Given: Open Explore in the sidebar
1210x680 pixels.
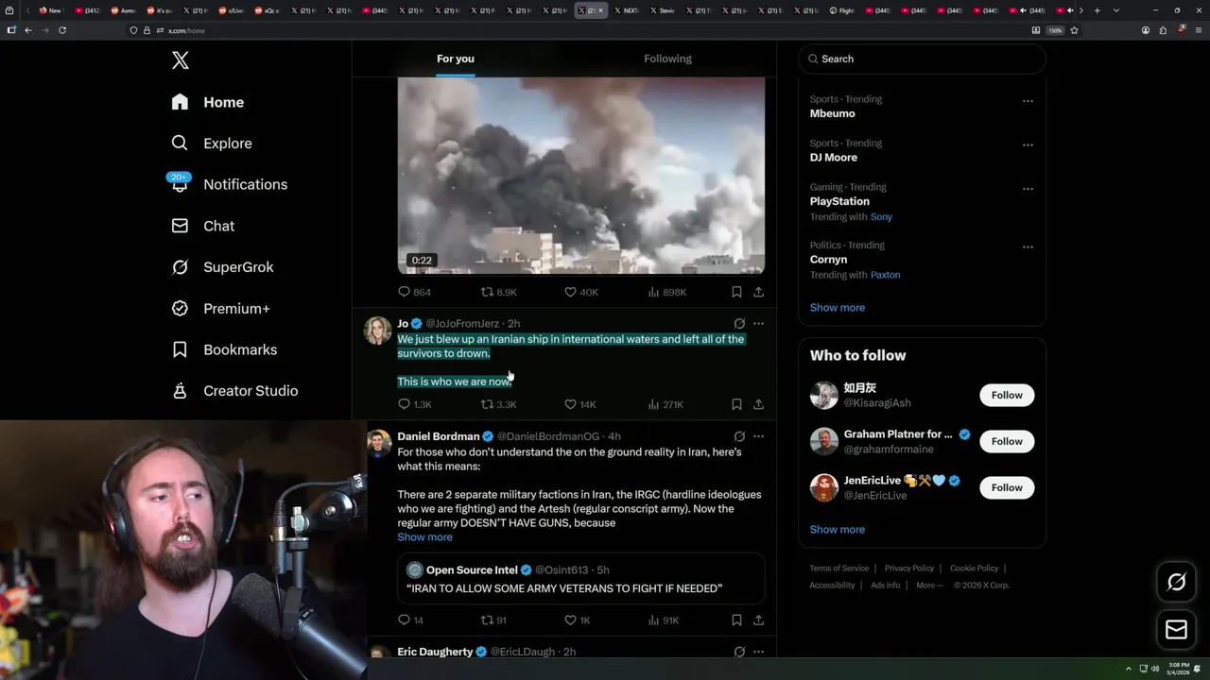Looking at the screenshot, I should click(212, 144).
